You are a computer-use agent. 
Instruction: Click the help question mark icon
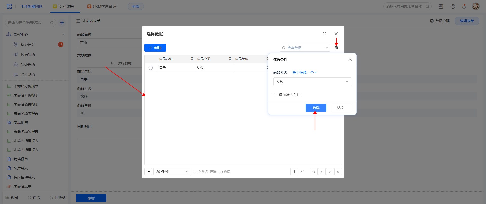click(x=453, y=7)
